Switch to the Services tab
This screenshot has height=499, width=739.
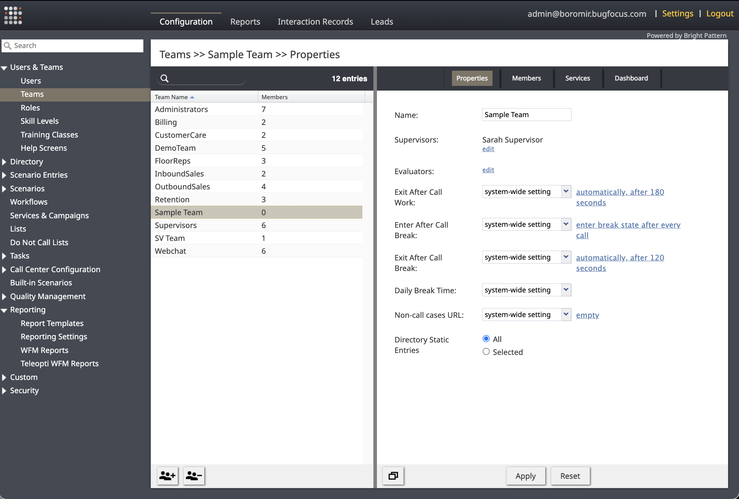point(578,78)
